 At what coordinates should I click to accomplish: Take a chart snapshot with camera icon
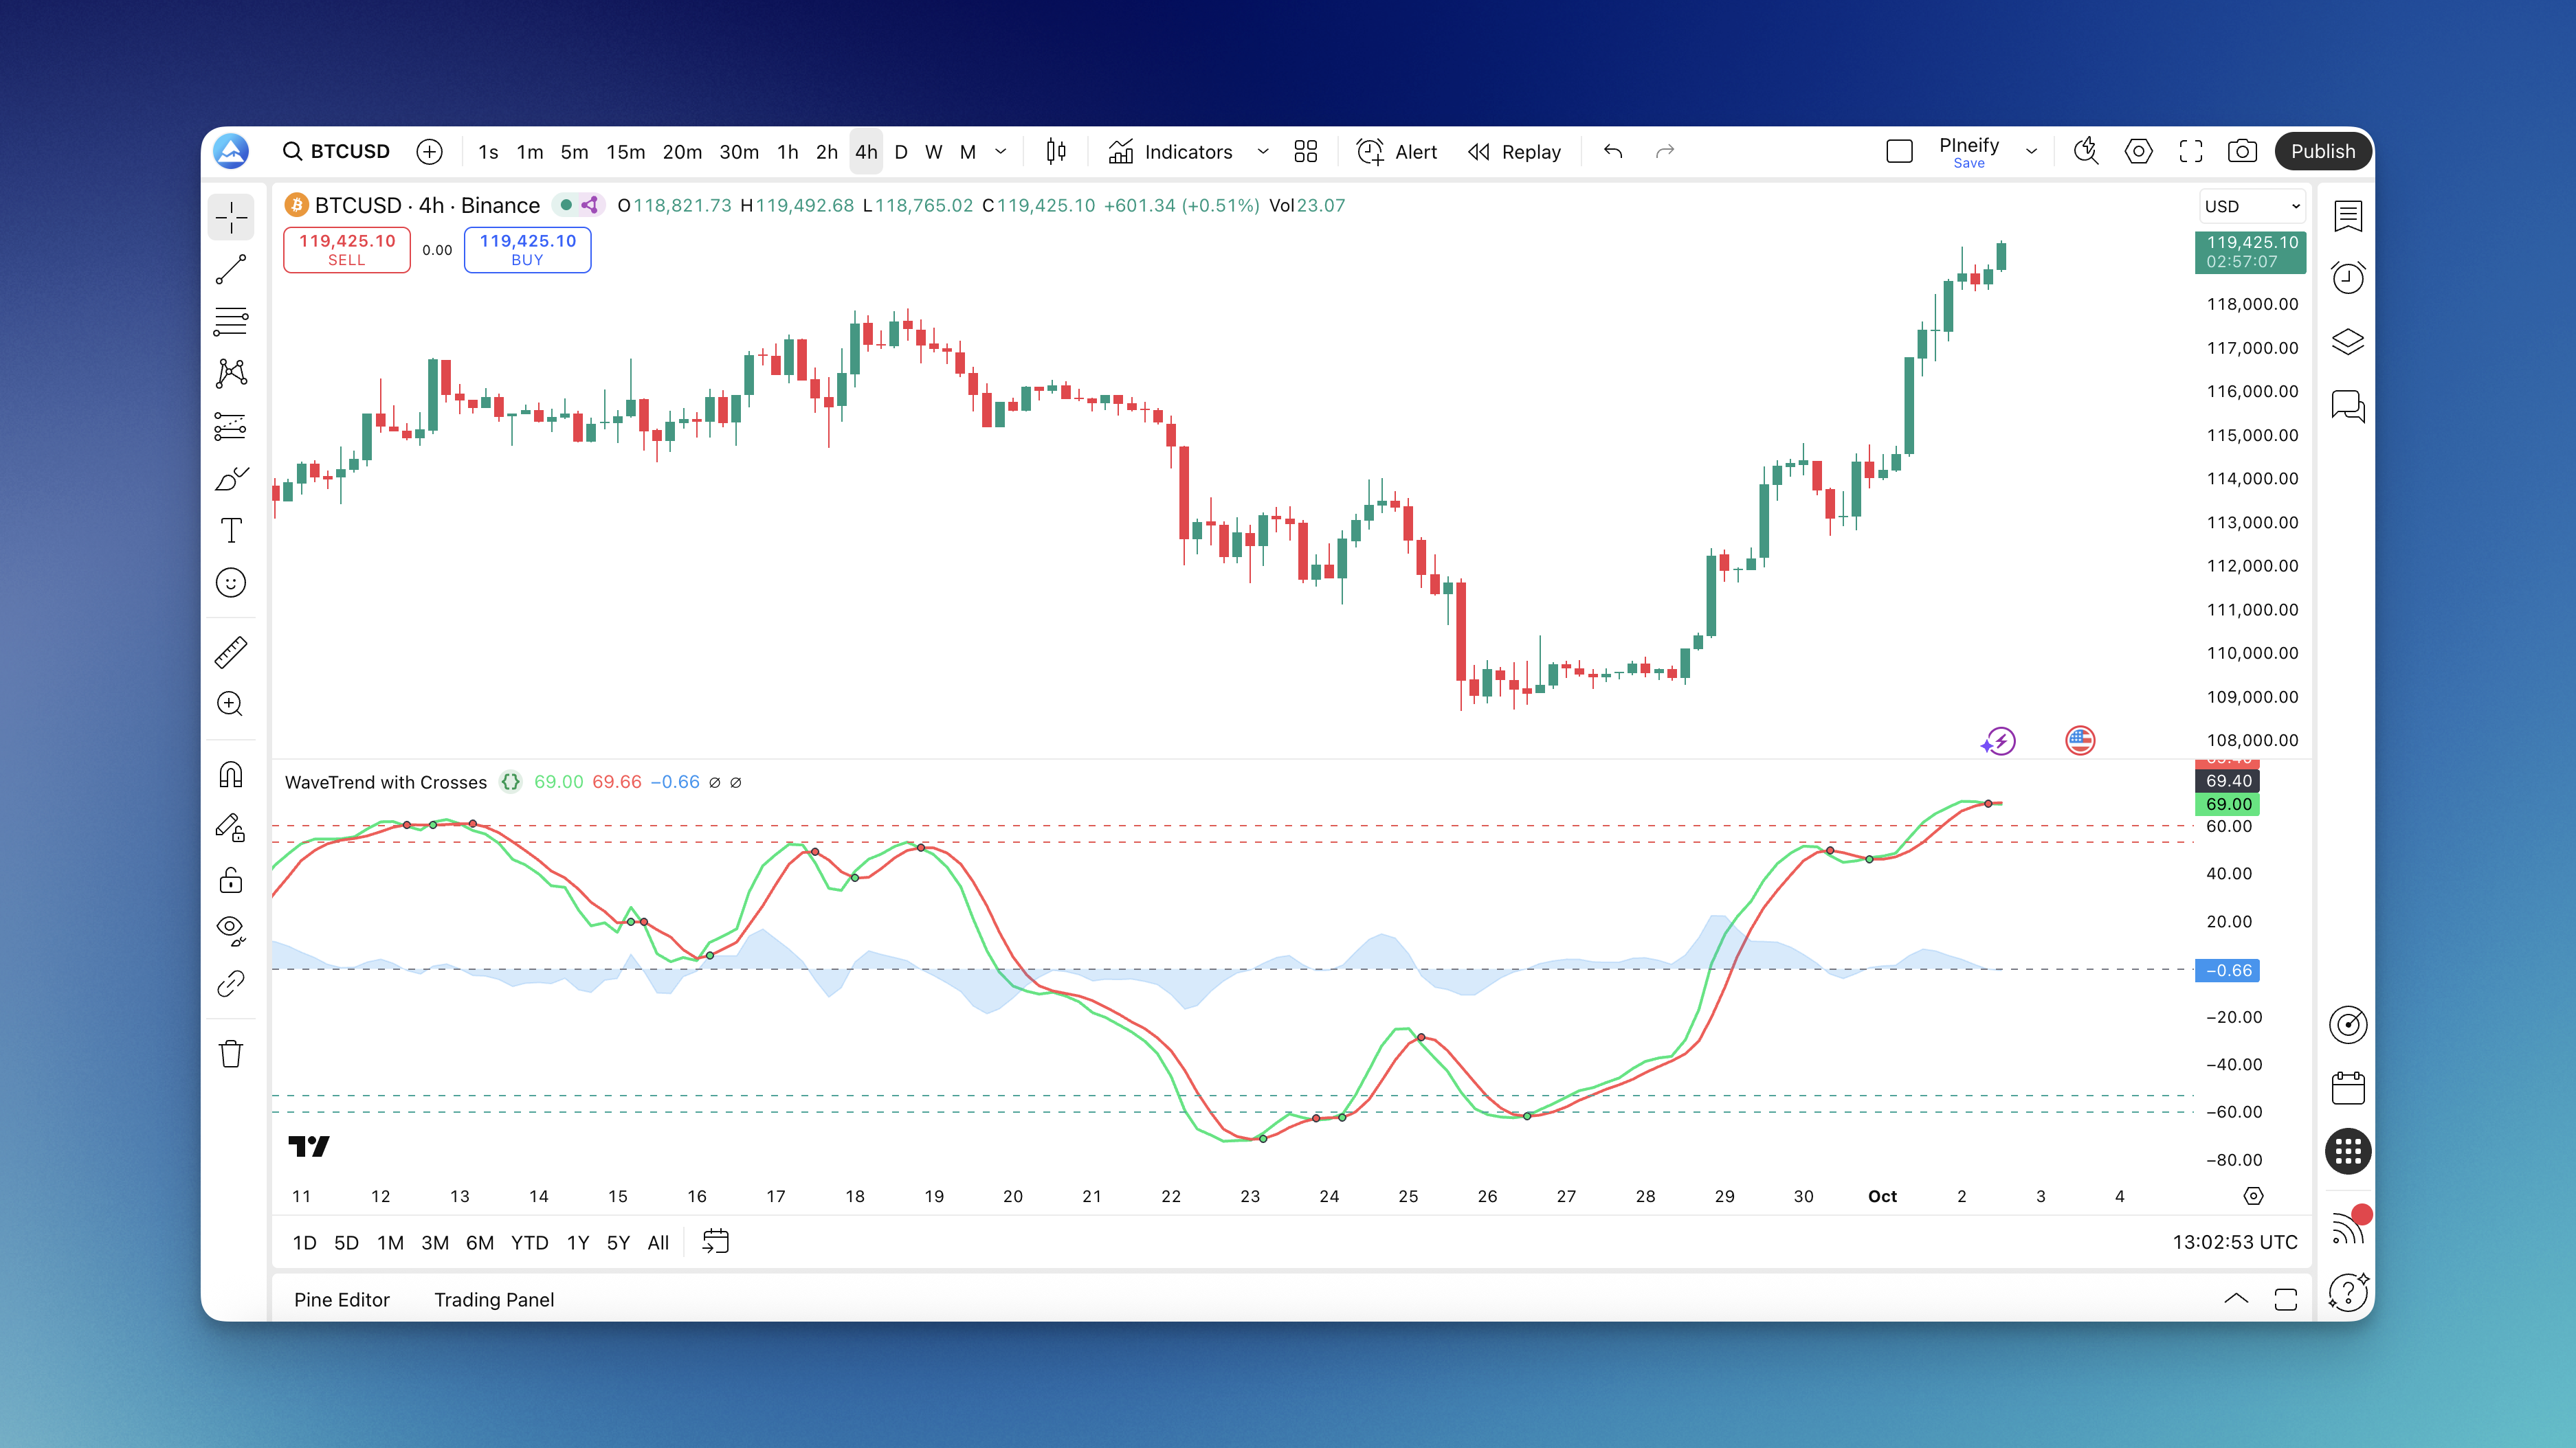coord(2242,152)
